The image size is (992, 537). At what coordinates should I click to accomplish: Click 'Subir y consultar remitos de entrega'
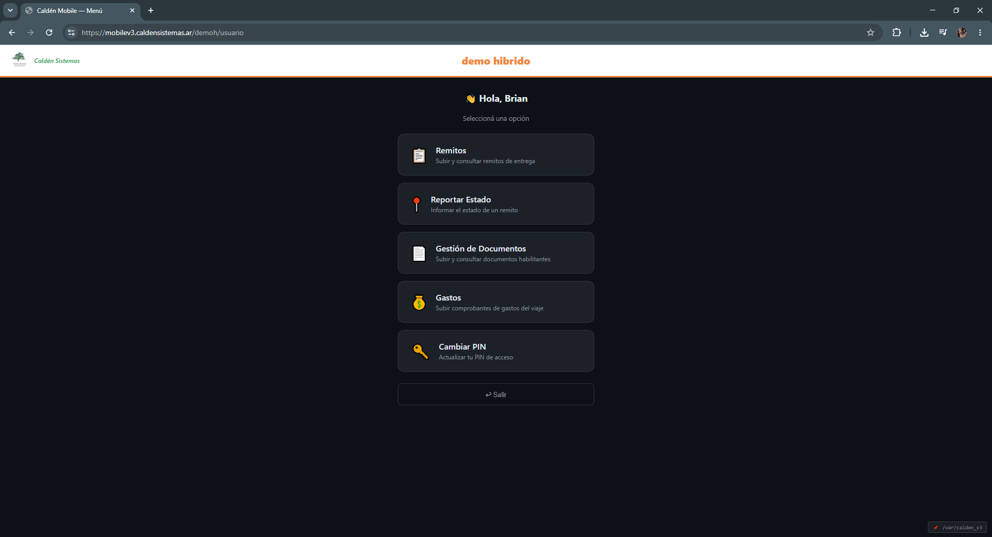pos(485,161)
